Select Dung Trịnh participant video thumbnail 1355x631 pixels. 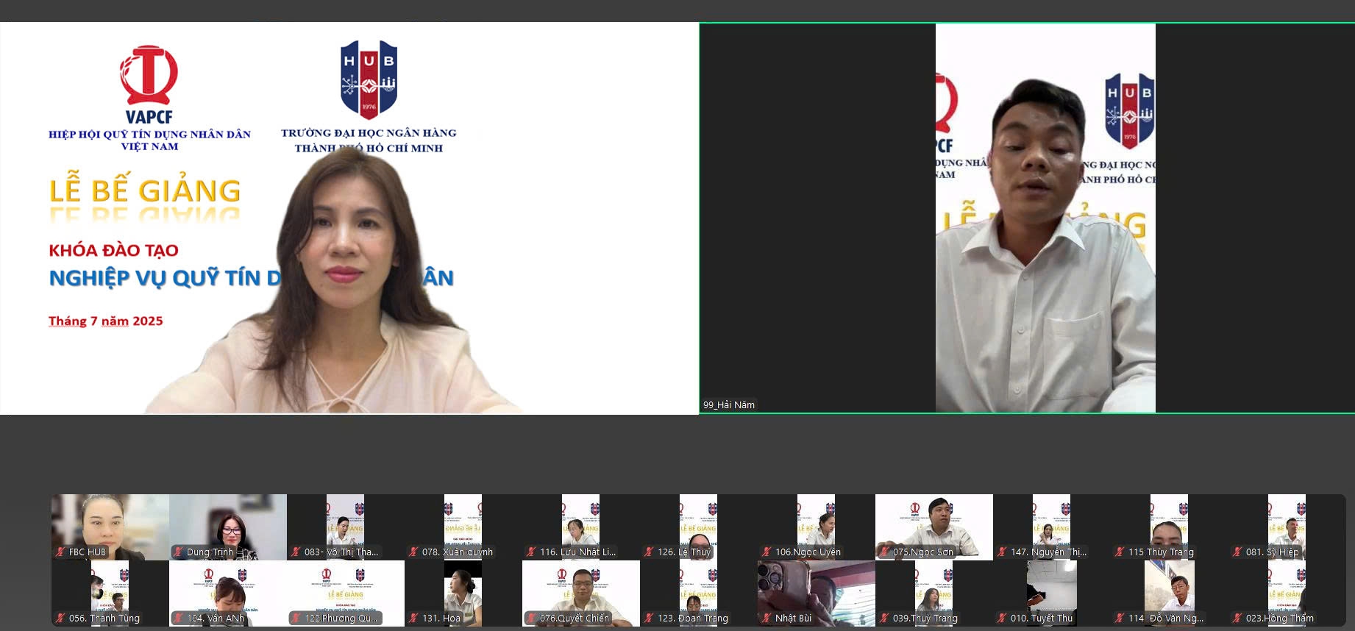click(228, 527)
